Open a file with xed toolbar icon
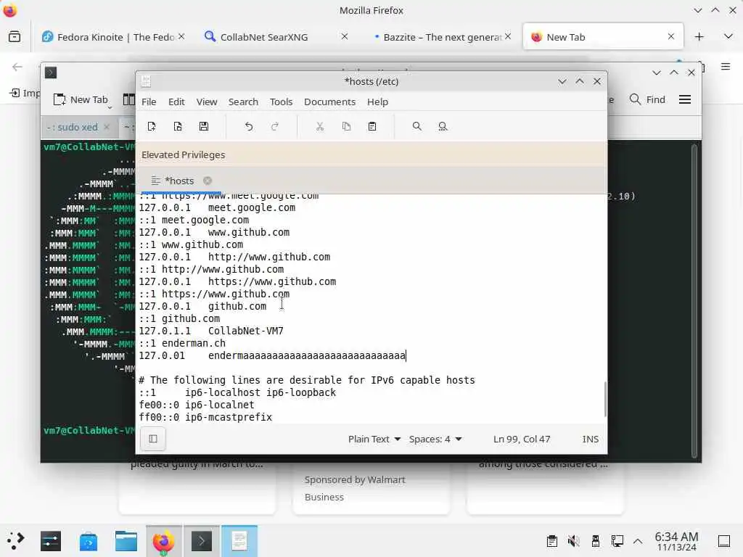The height and width of the screenshot is (557, 743). click(178, 126)
